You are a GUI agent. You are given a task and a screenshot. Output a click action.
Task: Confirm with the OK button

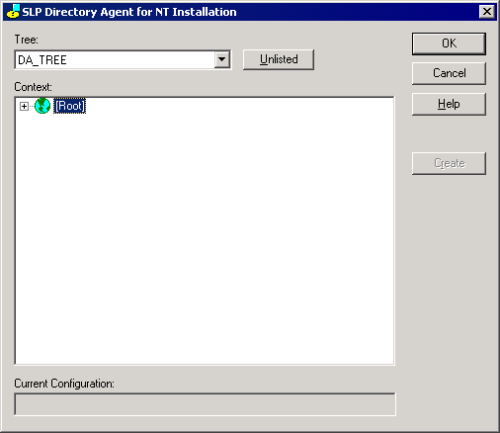click(449, 43)
